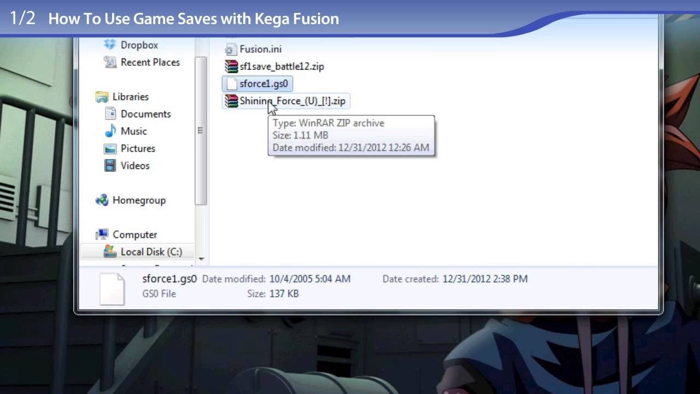This screenshot has width=700, height=394.
Task: Select the Libraries node
Action: click(131, 97)
